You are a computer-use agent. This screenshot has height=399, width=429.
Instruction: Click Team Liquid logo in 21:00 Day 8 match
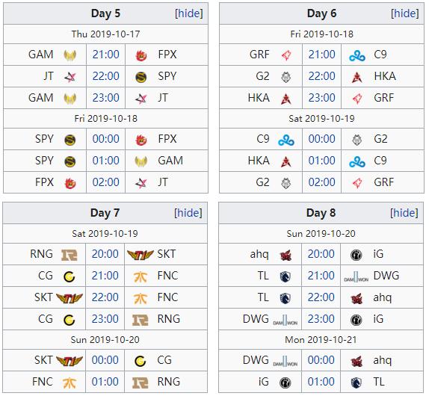click(285, 276)
